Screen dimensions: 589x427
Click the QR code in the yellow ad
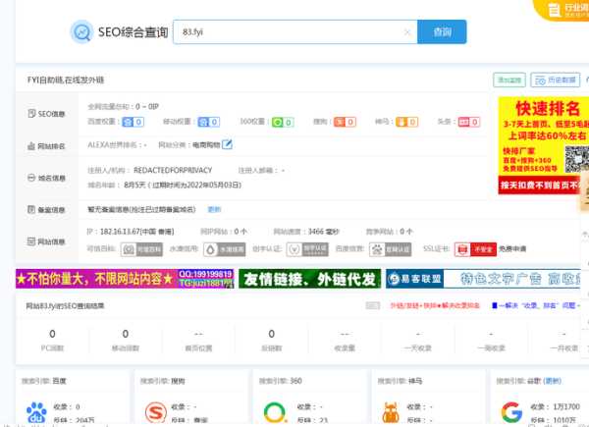point(577,159)
